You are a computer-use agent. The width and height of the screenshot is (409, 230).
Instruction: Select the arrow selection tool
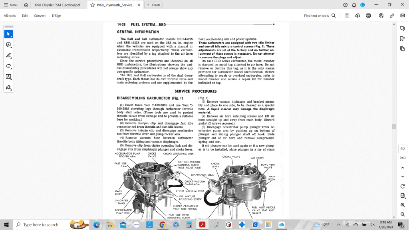click(x=8, y=34)
